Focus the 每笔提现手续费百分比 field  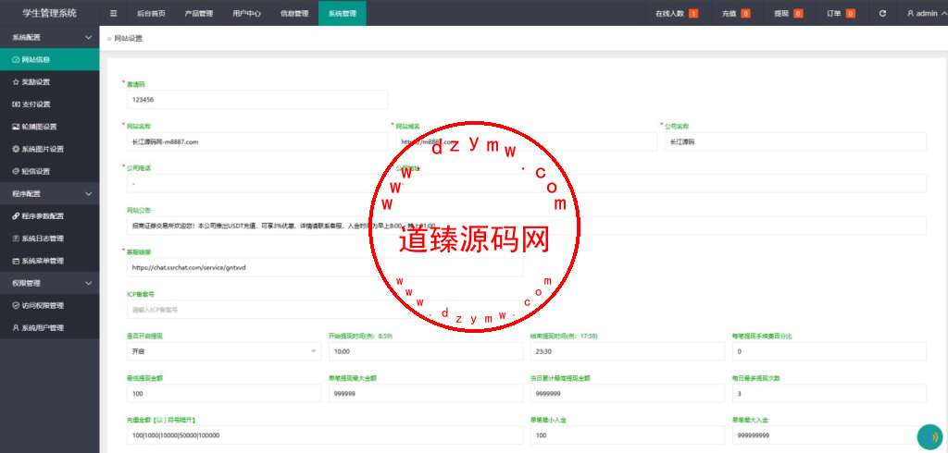pos(829,351)
